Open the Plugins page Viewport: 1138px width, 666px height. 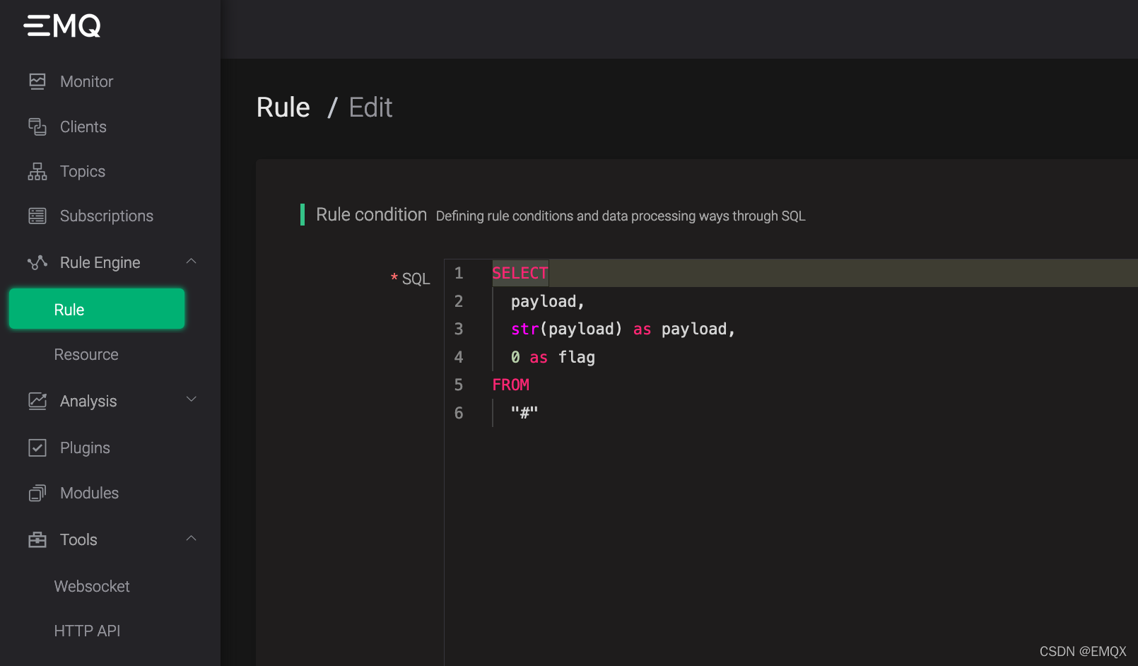click(85, 448)
